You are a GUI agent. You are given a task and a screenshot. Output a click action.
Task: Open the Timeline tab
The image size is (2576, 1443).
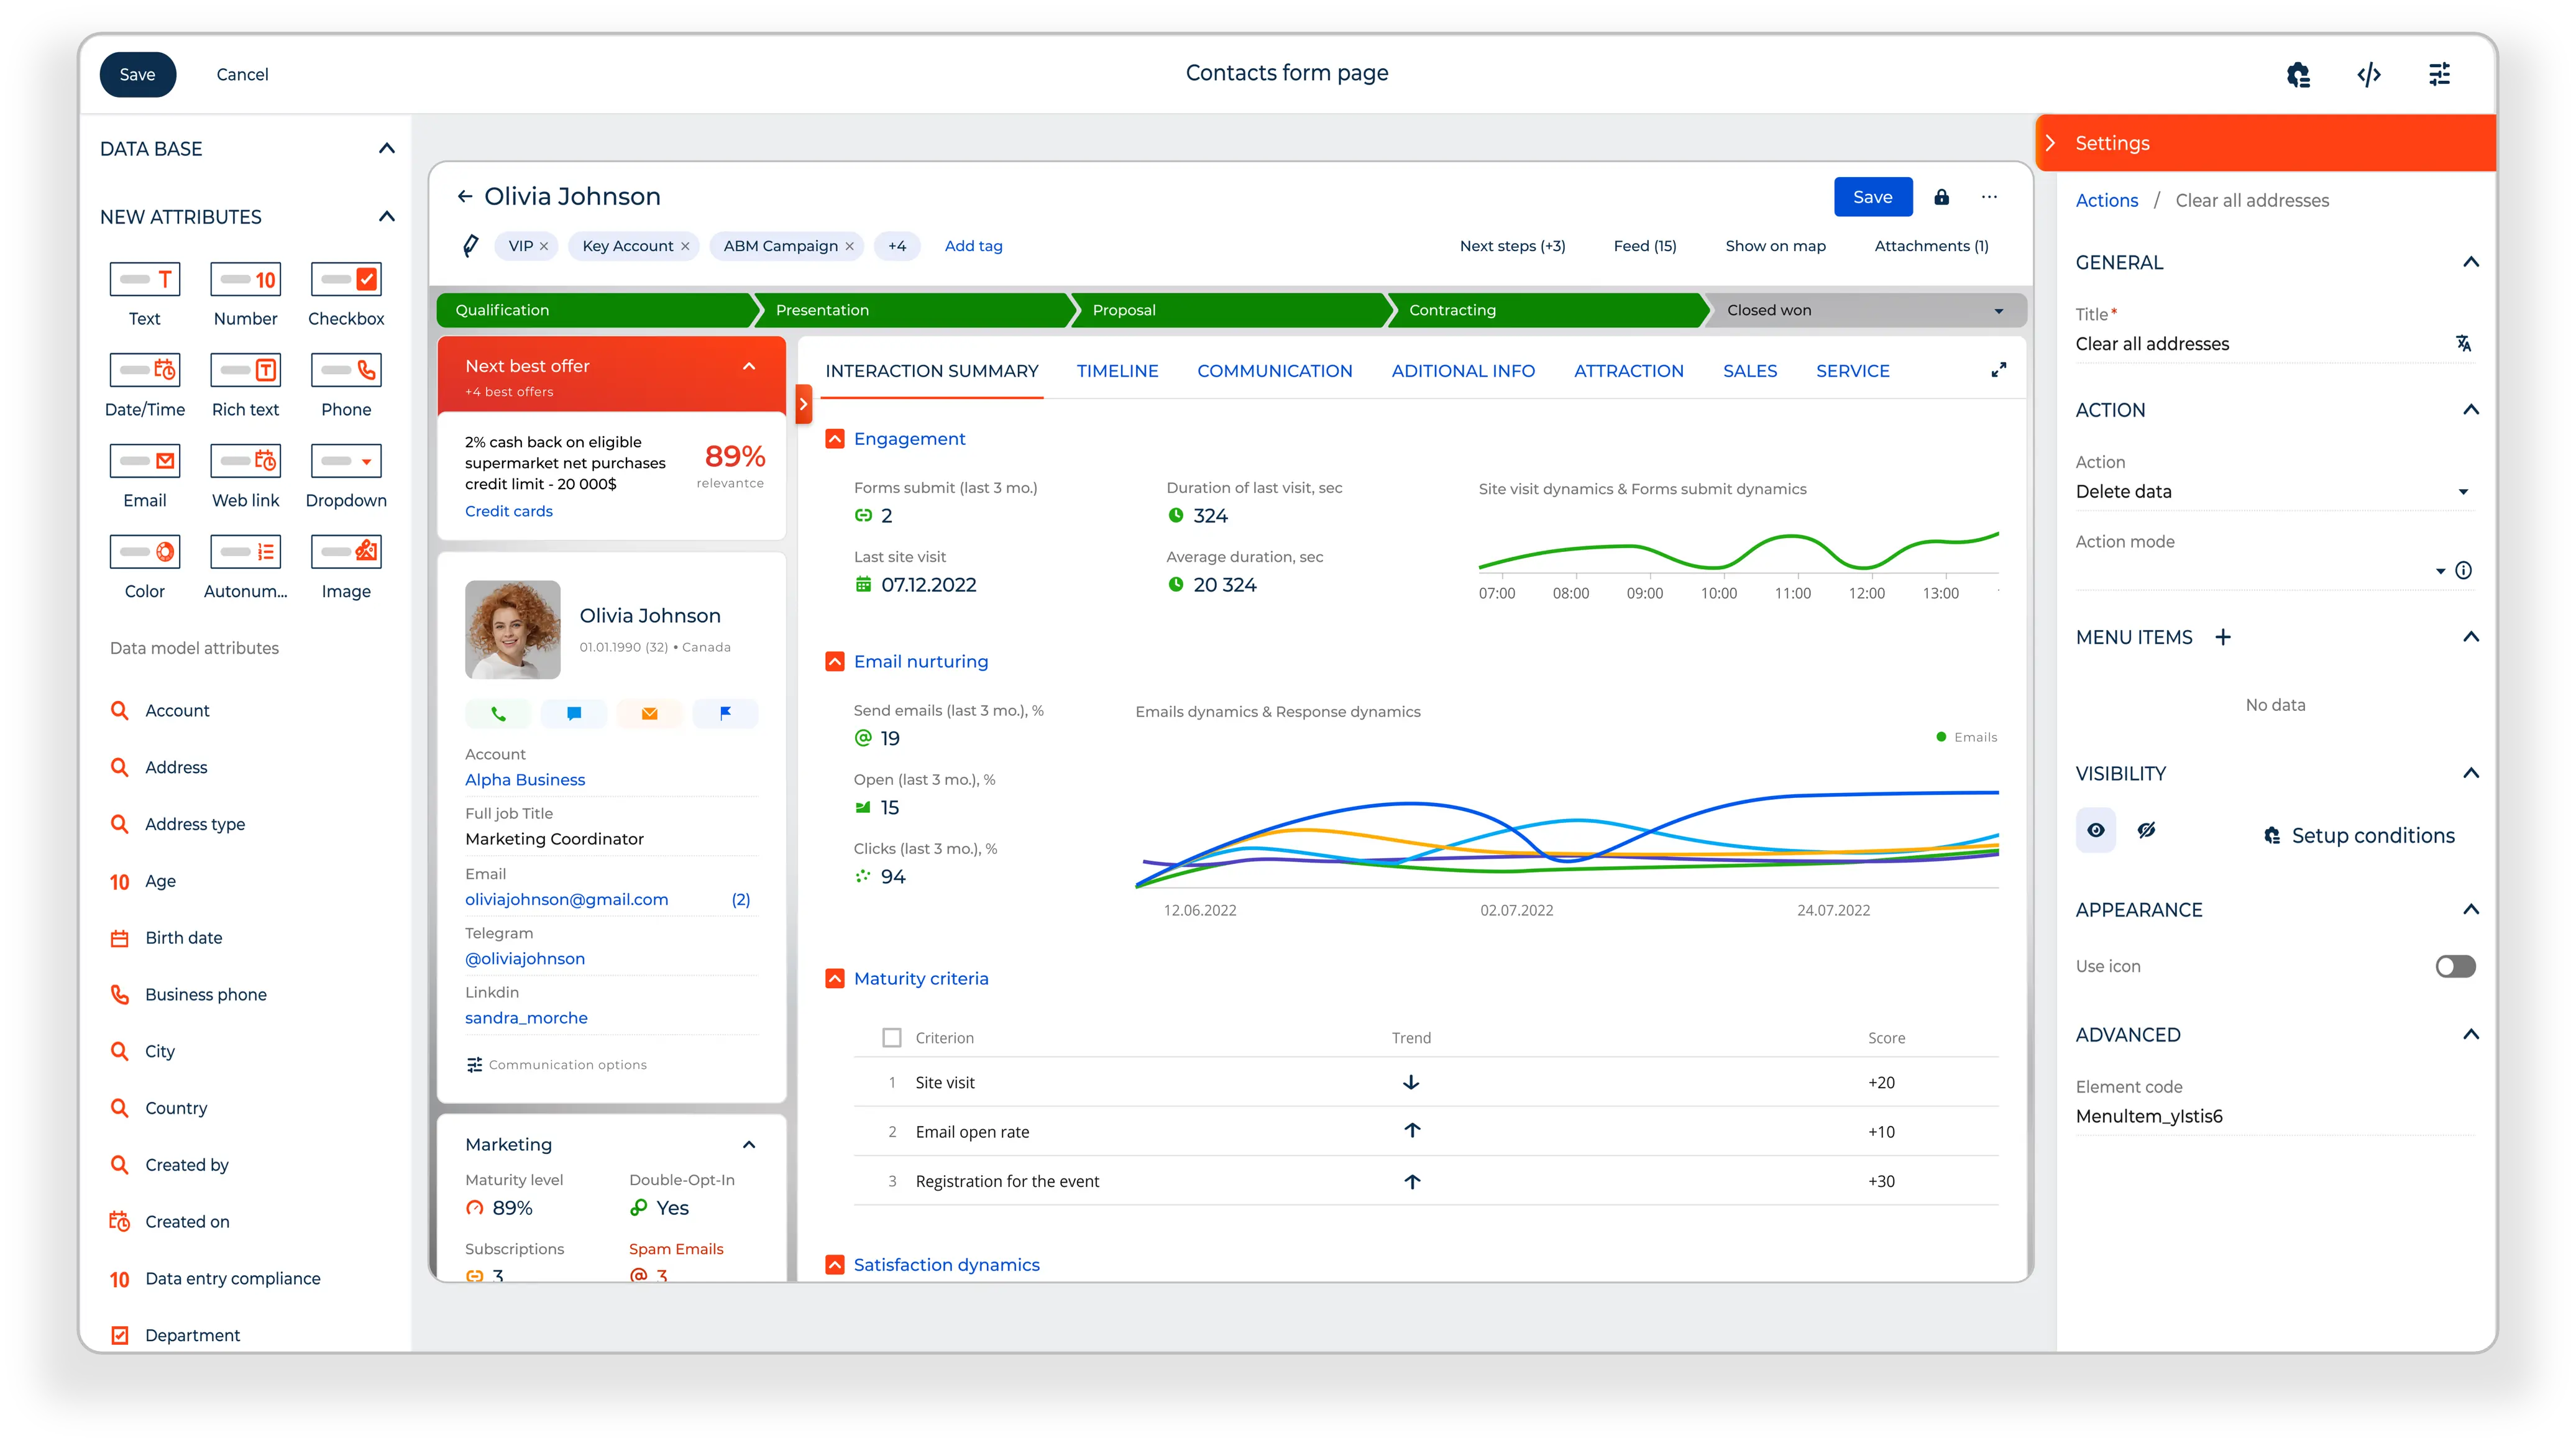click(1117, 370)
